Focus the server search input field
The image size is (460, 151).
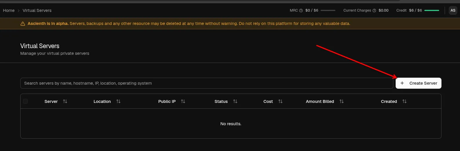(x=207, y=83)
